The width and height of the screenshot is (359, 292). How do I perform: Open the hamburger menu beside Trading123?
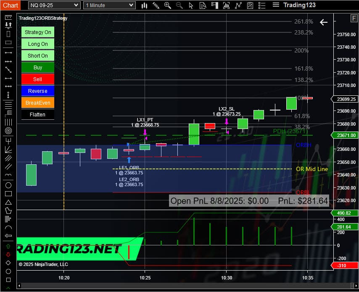pos(276,5)
